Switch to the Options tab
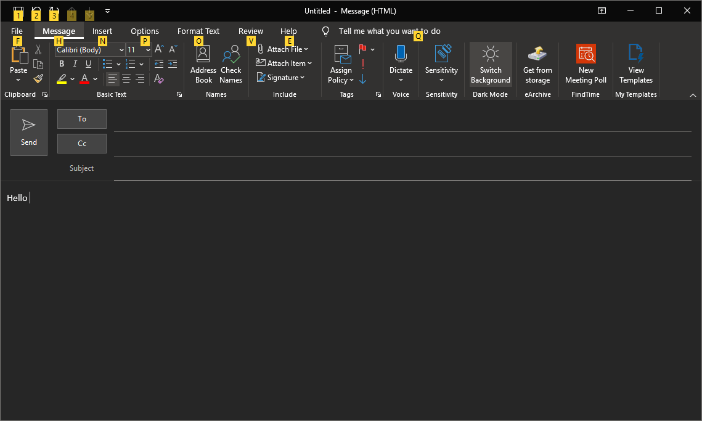The image size is (702, 421). click(145, 31)
